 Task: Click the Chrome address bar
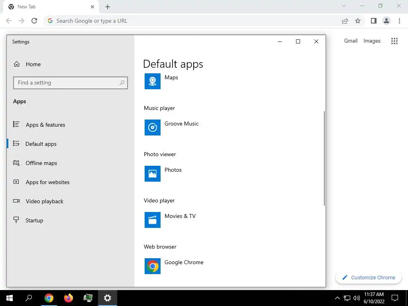click(192, 21)
